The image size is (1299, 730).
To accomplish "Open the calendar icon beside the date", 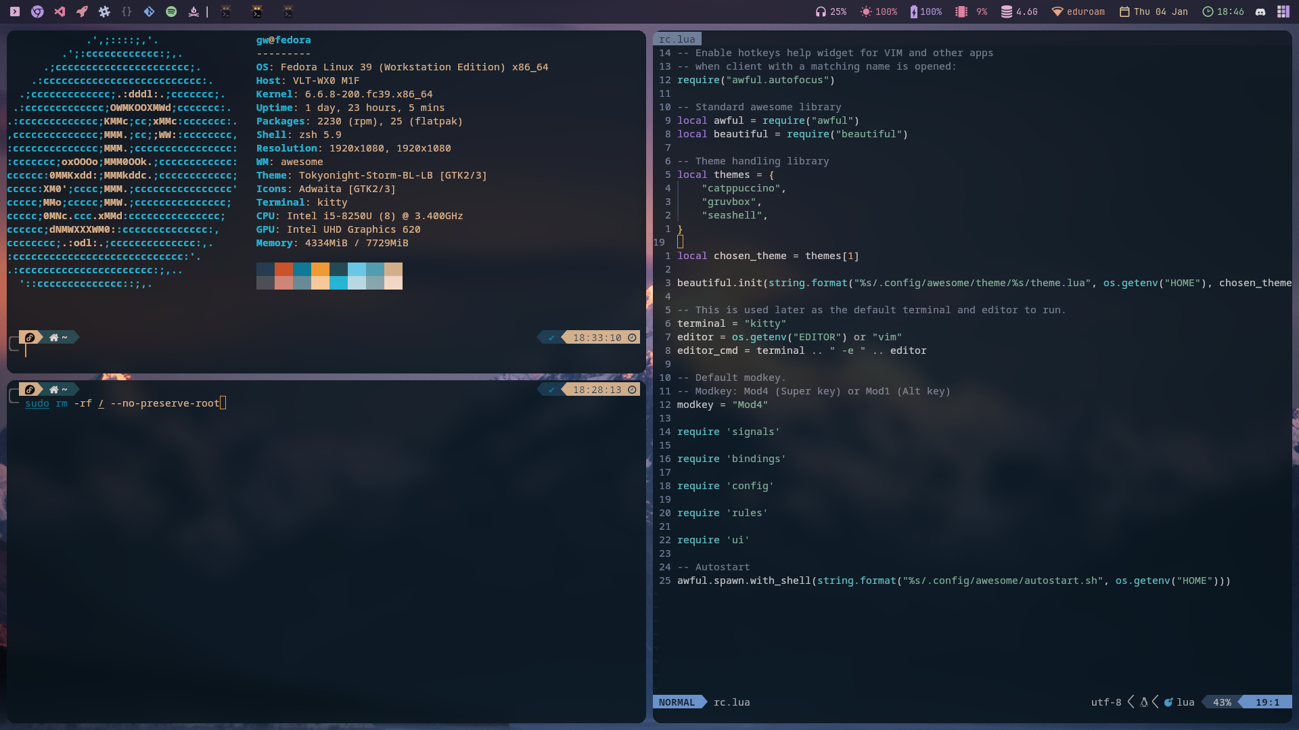I will click(1124, 12).
